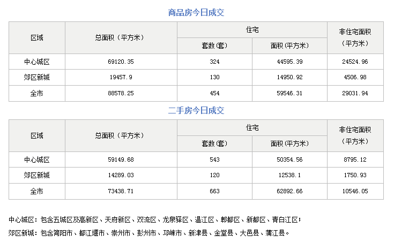Select the 59149.68 second-hand total area cell
The image size is (394, 243).
pos(121,160)
